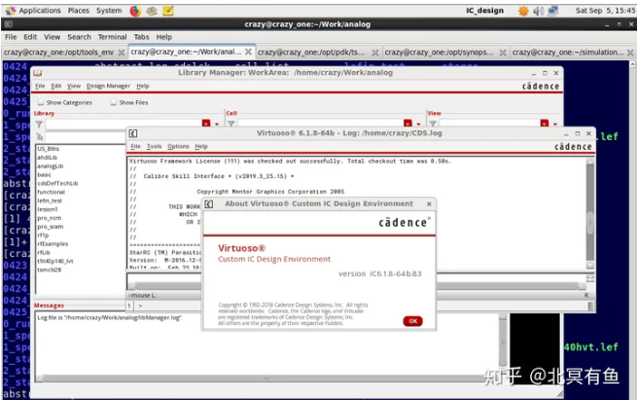Click the View filter funnel icon
The height and width of the screenshot is (400, 637).
pos(433,124)
